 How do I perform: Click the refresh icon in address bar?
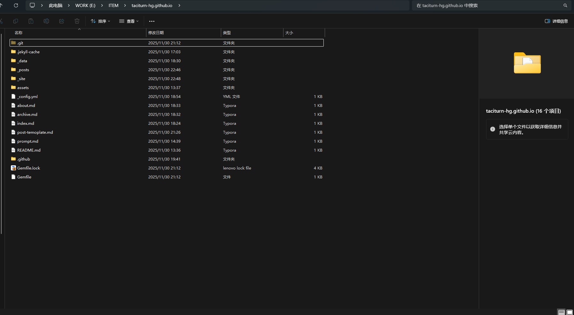[x=16, y=5]
